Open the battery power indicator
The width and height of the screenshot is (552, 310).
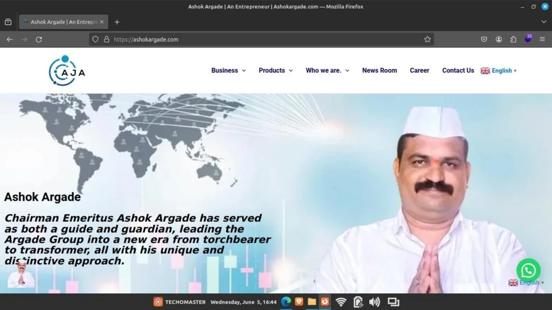358,302
